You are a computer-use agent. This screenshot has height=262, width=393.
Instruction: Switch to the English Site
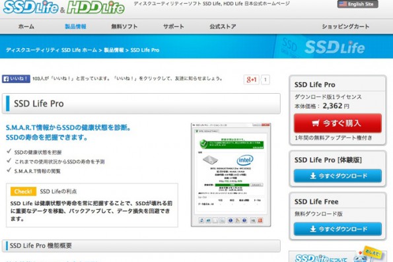click(357, 4)
